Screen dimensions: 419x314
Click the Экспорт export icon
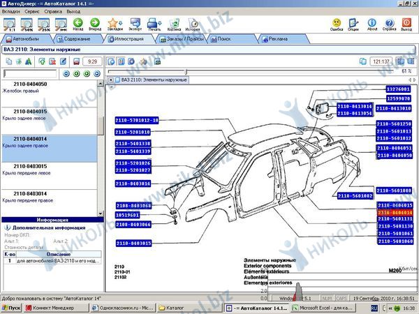click(135, 24)
